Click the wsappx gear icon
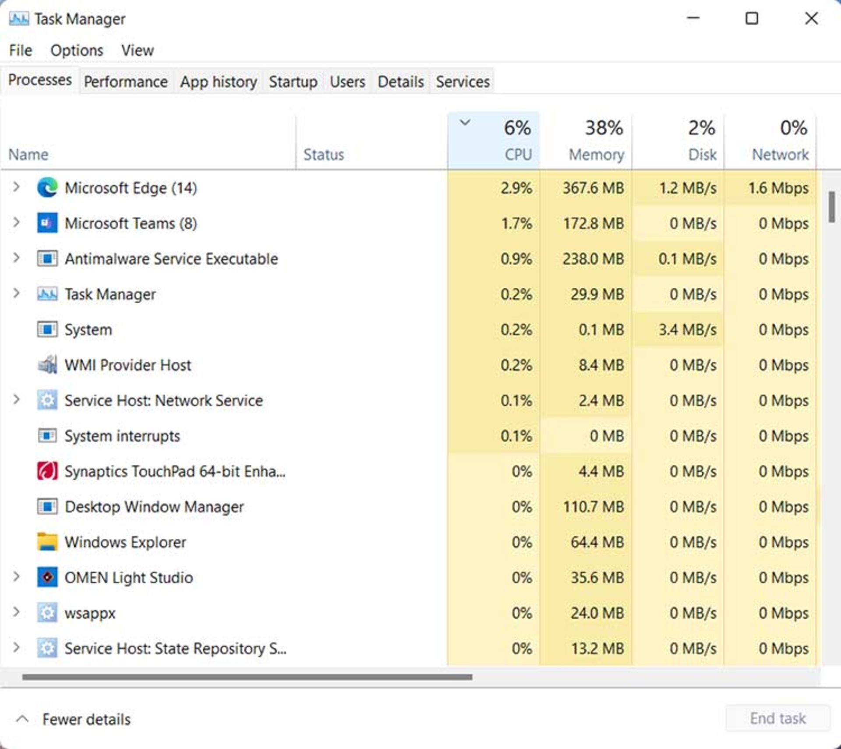This screenshot has height=749, width=841. point(47,613)
